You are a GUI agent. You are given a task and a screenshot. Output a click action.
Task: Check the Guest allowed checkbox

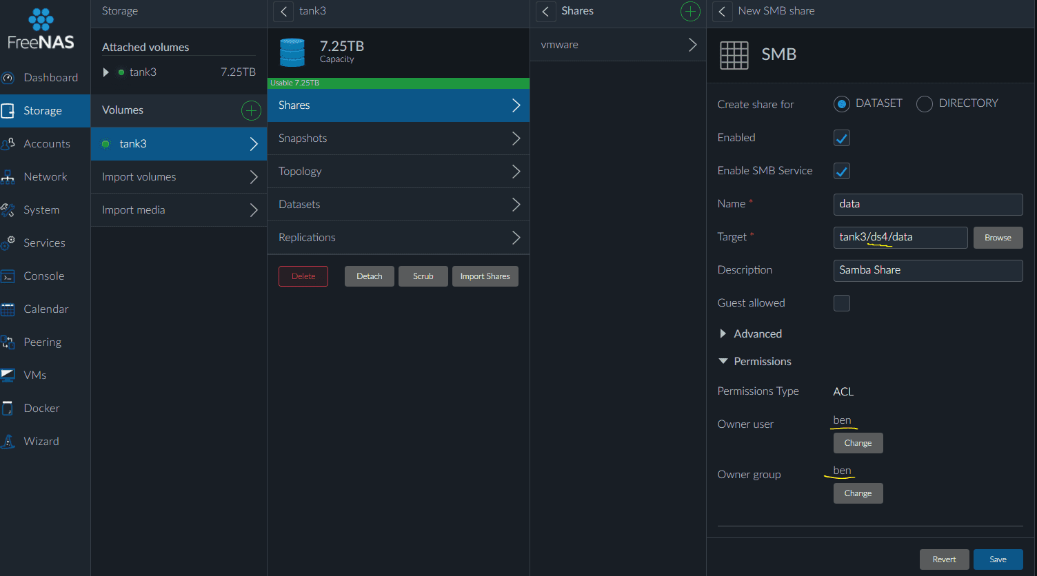(x=842, y=303)
